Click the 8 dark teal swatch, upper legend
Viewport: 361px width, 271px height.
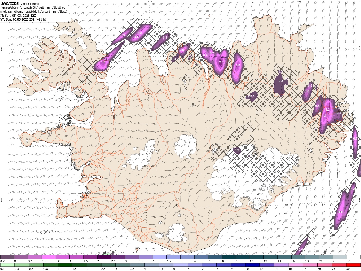tap(228, 257)
